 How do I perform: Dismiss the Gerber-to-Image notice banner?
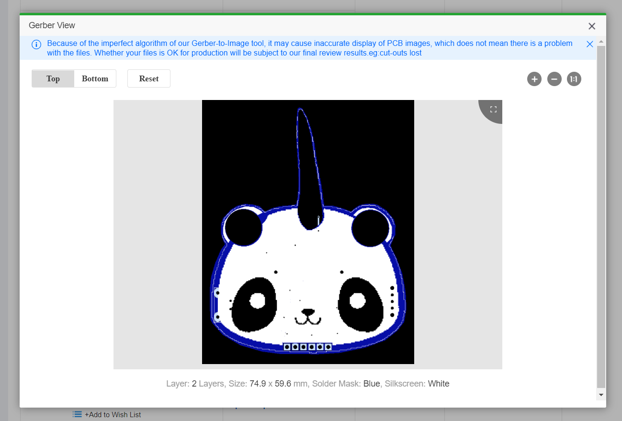pyautogui.click(x=589, y=44)
